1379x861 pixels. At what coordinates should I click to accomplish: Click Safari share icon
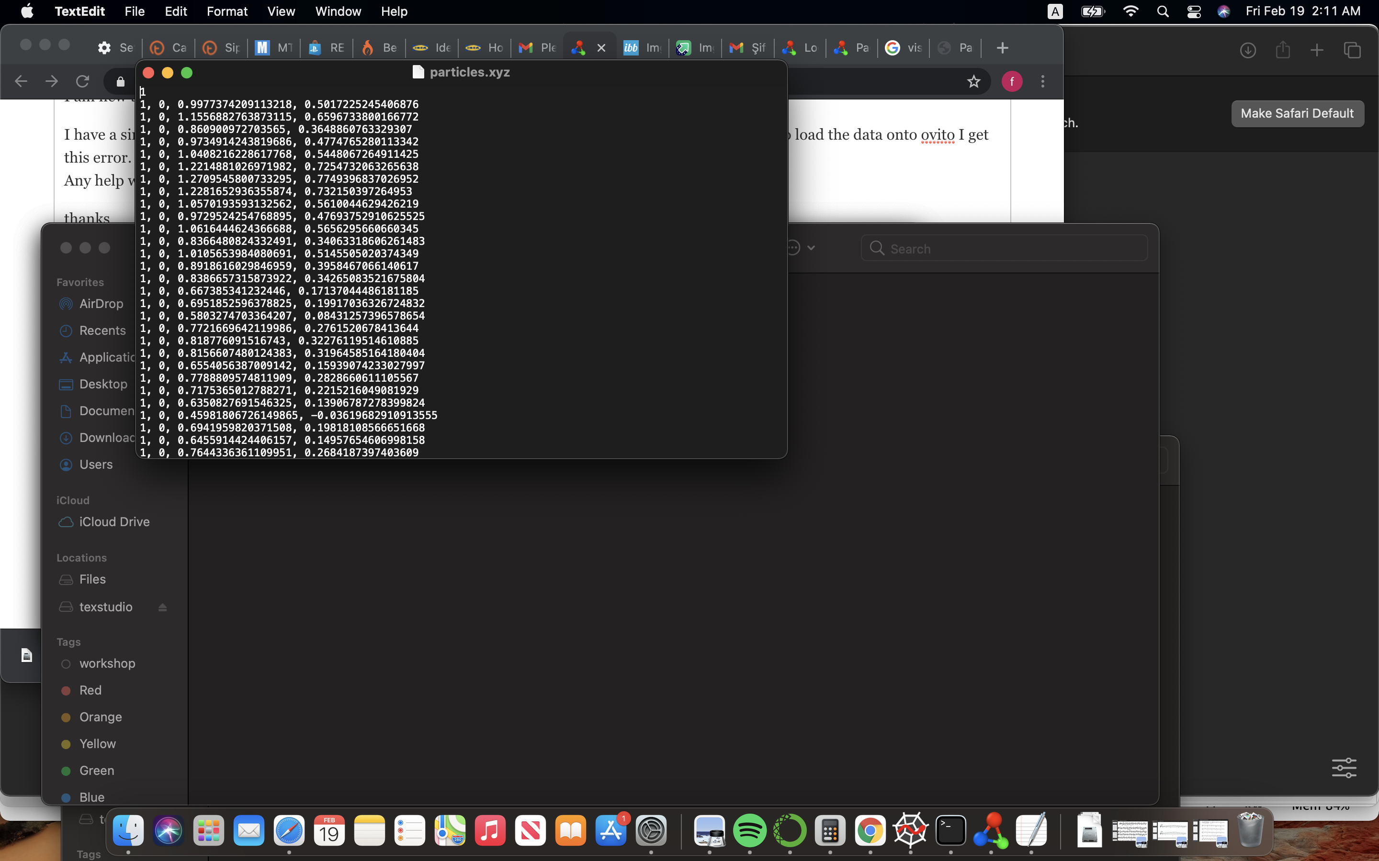click(1283, 50)
